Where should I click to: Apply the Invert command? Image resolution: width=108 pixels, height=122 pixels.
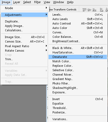tap(78, 99)
